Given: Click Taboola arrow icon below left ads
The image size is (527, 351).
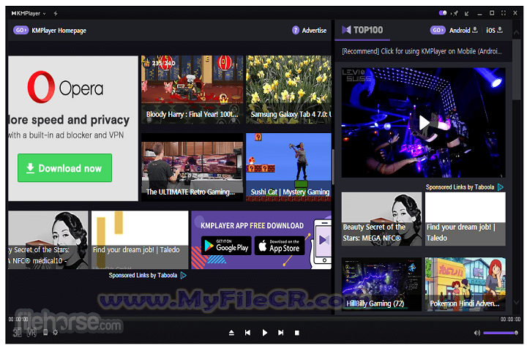Looking at the screenshot, I should coord(184,276).
